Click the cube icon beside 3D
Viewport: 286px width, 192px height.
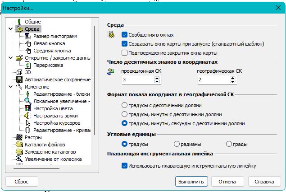pos(19,72)
